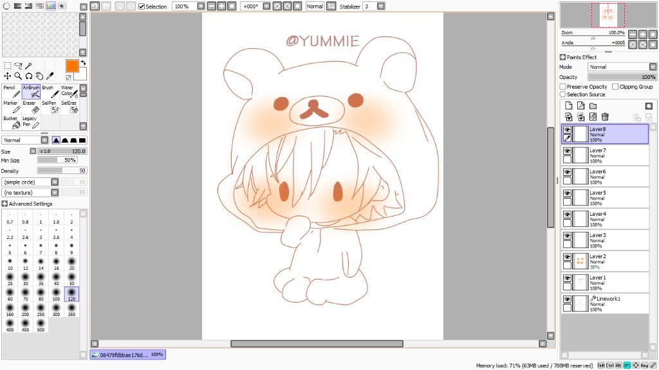
Task: Open the 08479fdbbae176d document tab
Action: coord(128,355)
